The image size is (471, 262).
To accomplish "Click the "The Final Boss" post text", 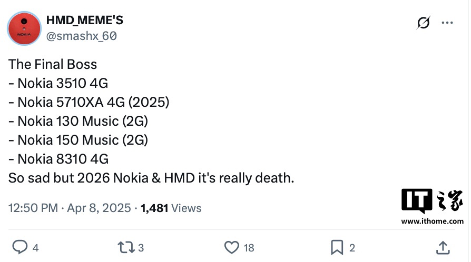I will coord(53,65).
